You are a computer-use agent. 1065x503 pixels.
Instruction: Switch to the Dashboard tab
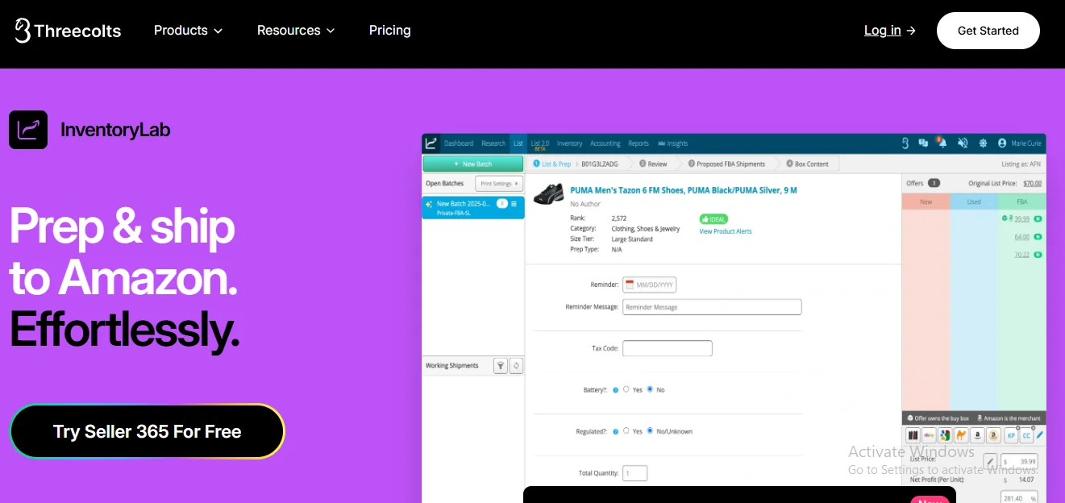click(459, 143)
